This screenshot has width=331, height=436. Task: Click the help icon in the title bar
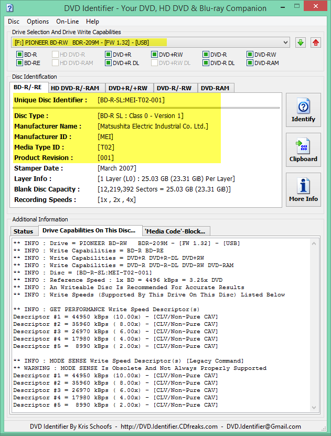tap(10, 8)
